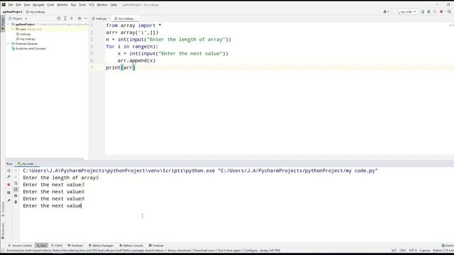
Task: Open the Navigate menu
Action: click(x=38, y=5)
